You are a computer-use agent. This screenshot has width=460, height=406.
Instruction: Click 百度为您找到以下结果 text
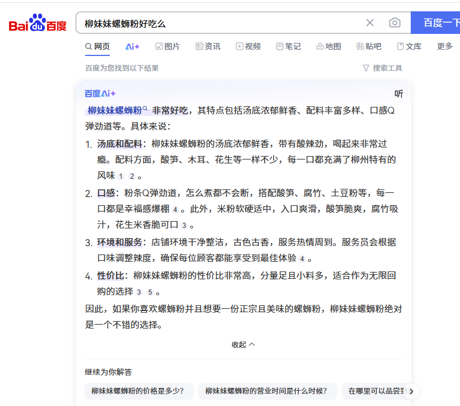122,68
